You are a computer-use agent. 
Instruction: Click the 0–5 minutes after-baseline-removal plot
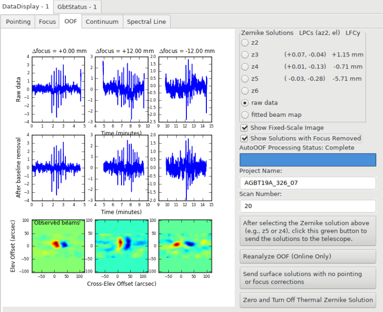59,168
